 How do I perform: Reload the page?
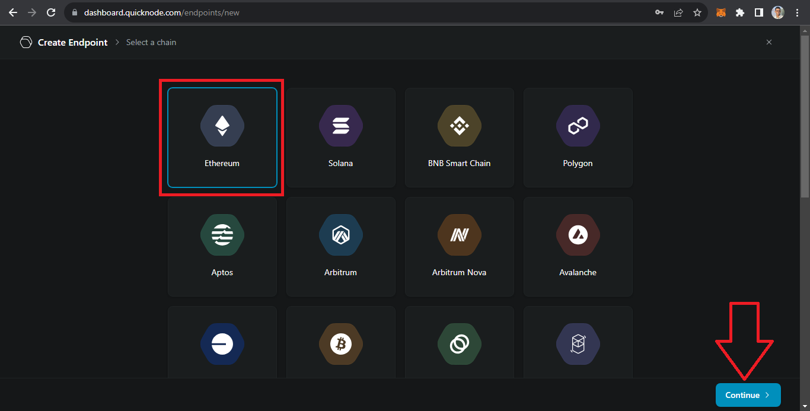[x=51, y=12]
